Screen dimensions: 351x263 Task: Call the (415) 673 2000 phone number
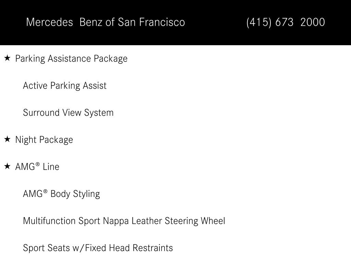click(286, 22)
